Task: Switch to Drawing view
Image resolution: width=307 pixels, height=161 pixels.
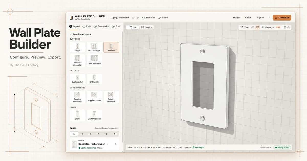Action: [x=147, y=27]
